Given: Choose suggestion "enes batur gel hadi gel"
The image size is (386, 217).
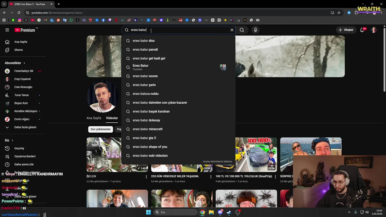Looking at the screenshot, I should (178, 58).
